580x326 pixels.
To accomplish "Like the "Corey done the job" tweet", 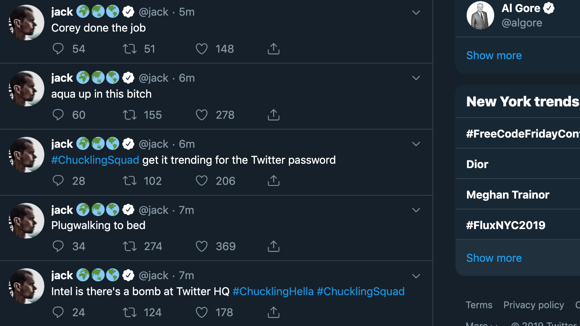I will coord(202,49).
